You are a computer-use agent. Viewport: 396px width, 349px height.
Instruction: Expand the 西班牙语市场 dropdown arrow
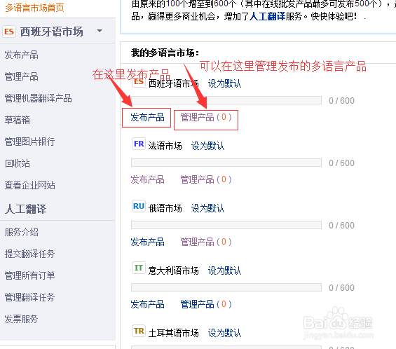pyautogui.click(x=100, y=31)
